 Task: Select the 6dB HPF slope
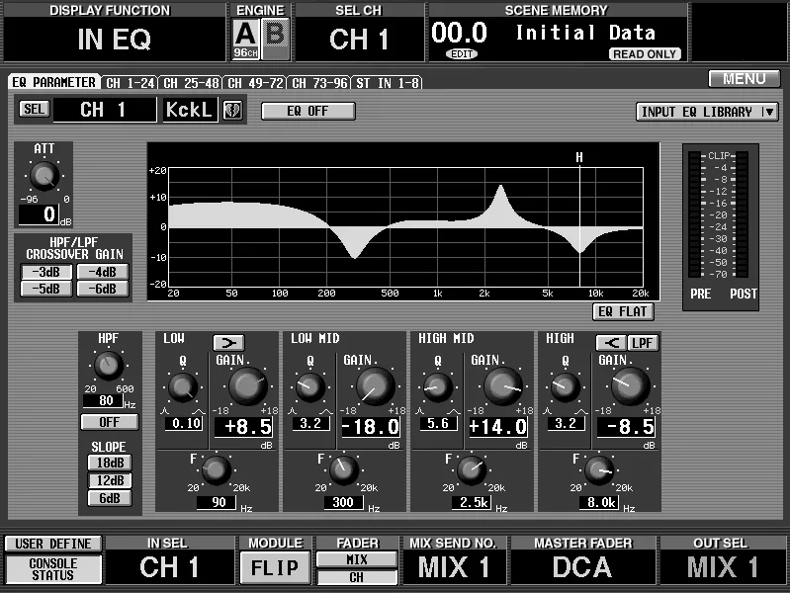point(110,498)
